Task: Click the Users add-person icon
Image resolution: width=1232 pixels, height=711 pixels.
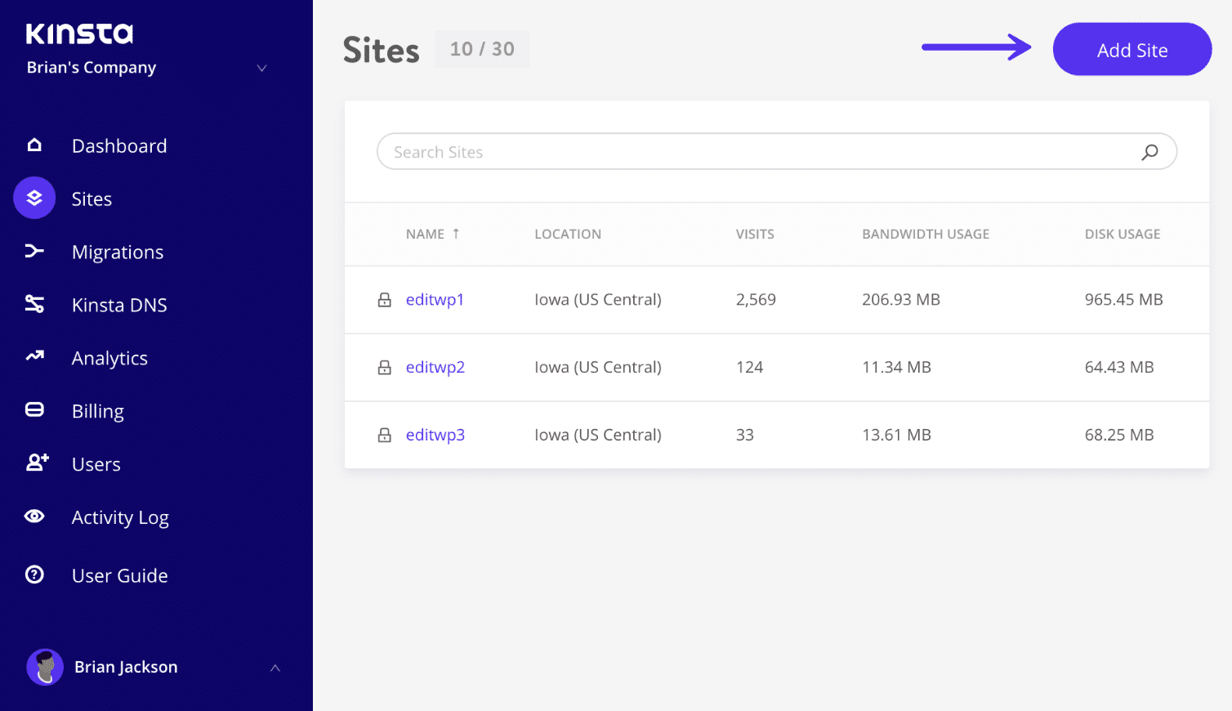Action: point(37,463)
